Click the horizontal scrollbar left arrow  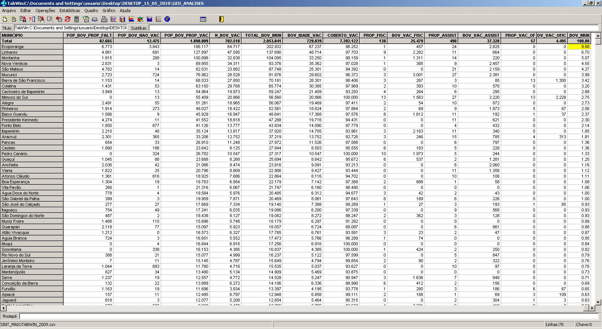3,308
